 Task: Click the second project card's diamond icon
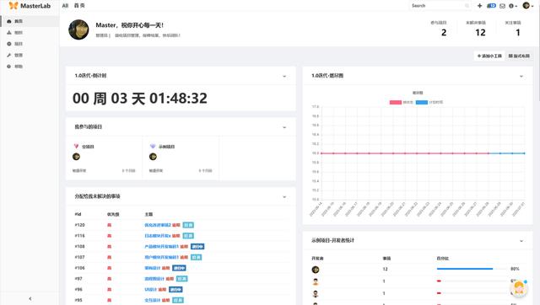(153, 146)
